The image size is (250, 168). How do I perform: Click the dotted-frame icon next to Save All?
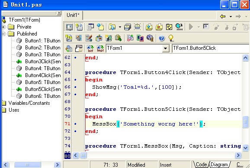click(137, 27)
